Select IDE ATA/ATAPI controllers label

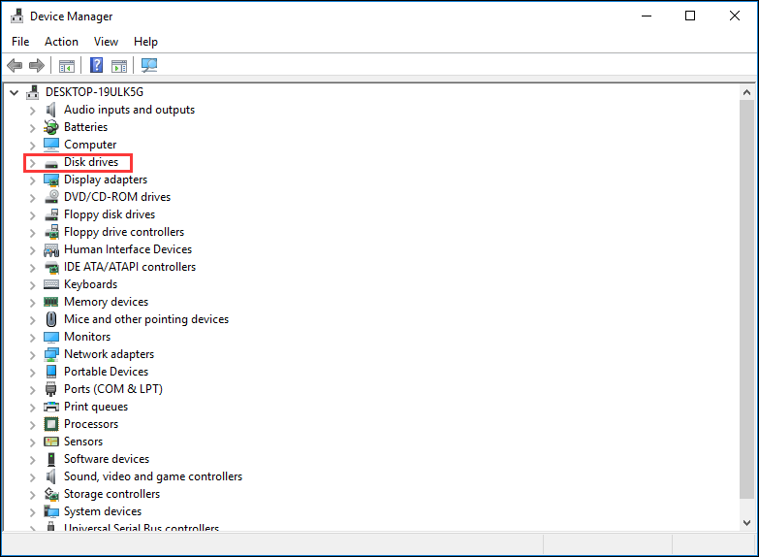coord(130,267)
